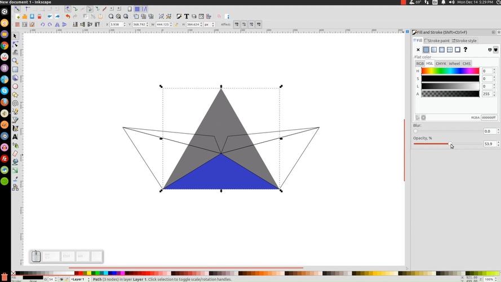Click on the Lightness gradient slider

[x=450, y=86]
